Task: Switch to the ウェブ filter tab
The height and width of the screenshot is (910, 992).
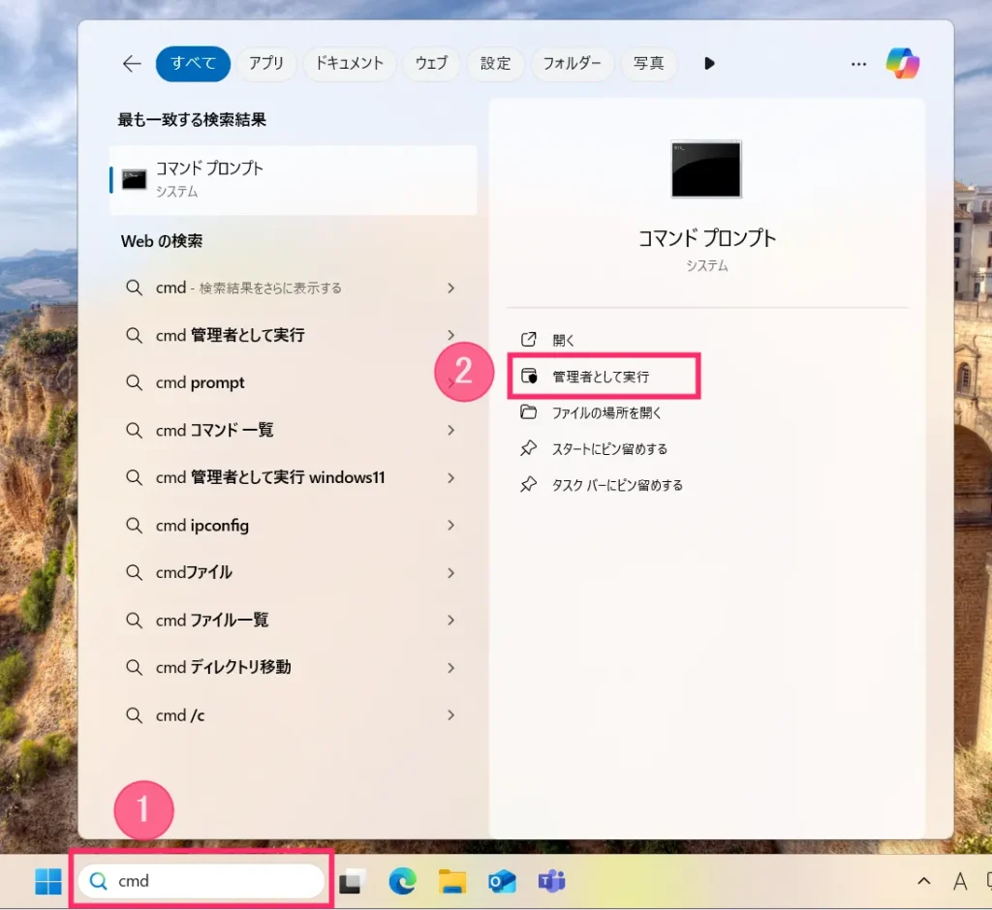Action: point(431,63)
